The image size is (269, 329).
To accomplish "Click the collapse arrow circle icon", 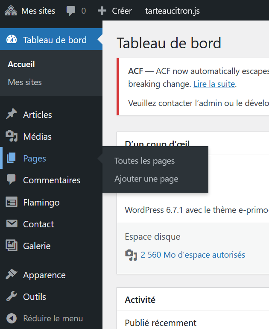I will tap(12, 318).
